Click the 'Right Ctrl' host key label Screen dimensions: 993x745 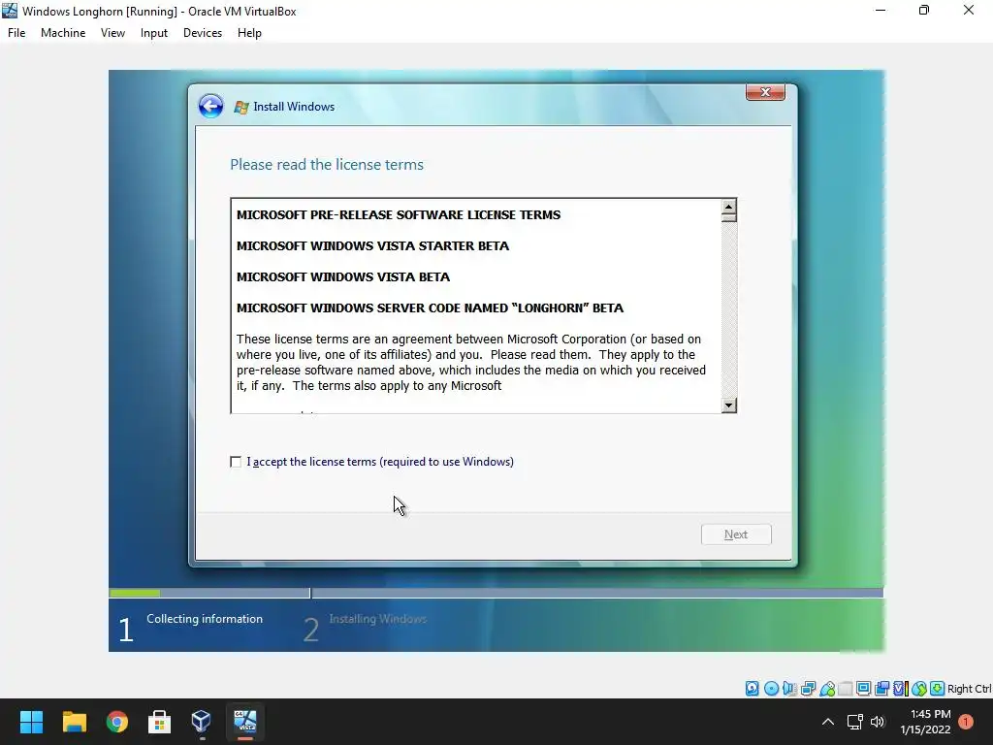pos(969,689)
